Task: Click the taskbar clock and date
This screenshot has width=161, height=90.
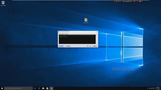Action: click(158, 88)
